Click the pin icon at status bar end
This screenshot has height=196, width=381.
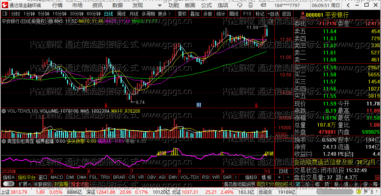[x=377, y=192]
